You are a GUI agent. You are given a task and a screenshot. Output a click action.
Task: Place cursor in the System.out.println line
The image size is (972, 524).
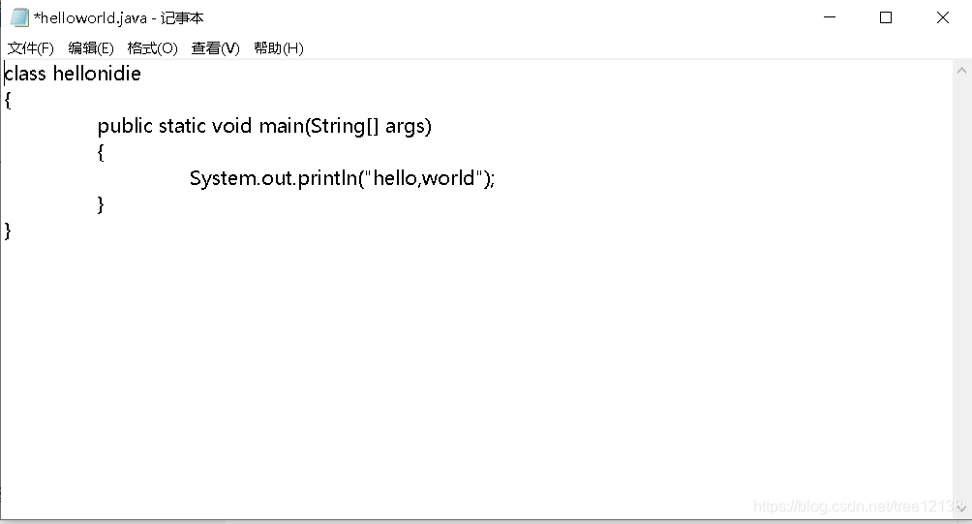342,178
